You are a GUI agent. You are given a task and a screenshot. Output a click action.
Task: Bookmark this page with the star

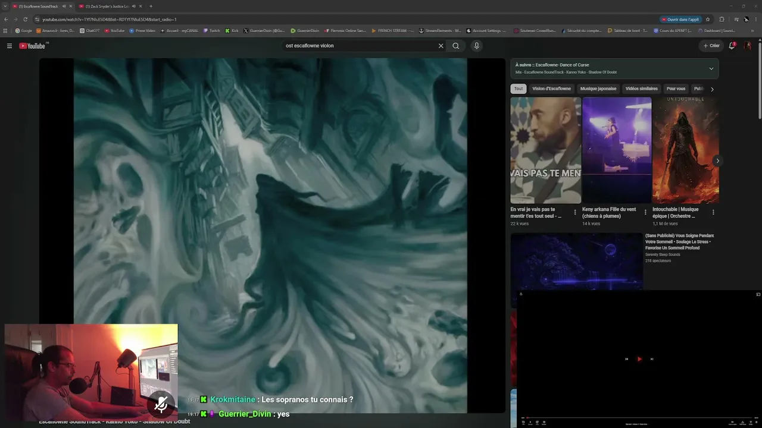(708, 19)
